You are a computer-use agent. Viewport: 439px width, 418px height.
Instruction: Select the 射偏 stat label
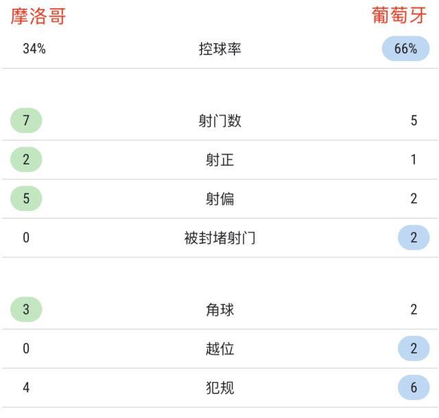coord(219,199)
